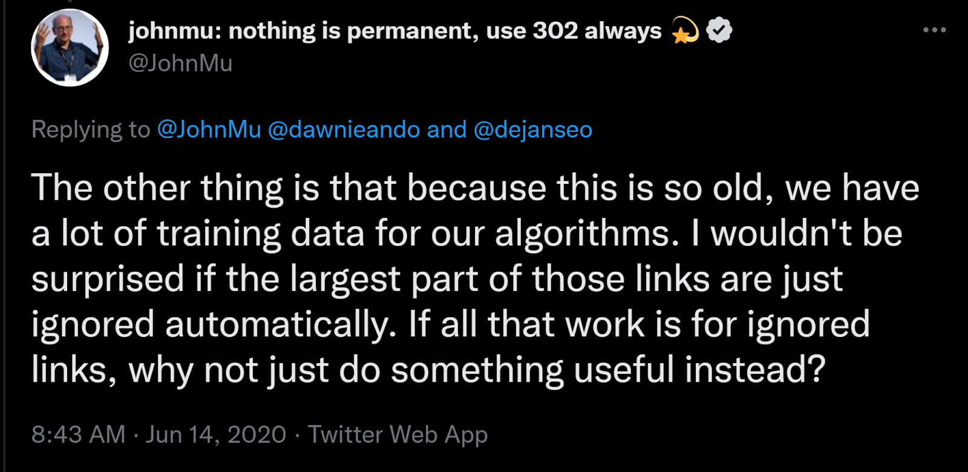Click the 'Replying to' label
The height and width of the screenshot is (472, 968).
click(x=91, y=129)
